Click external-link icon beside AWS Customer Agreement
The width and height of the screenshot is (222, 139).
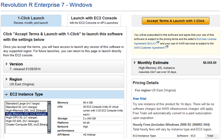click(x=167, y=47)
